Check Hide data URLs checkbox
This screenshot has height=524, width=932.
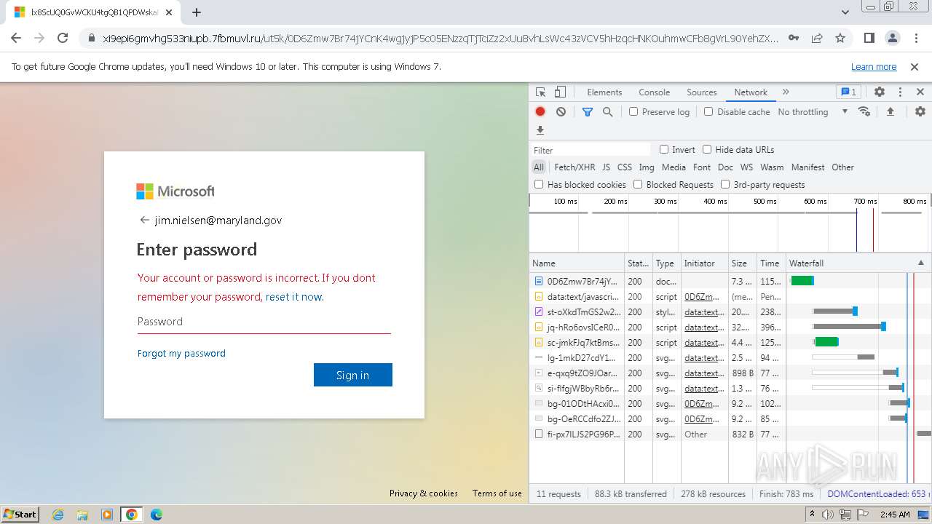[x=707, y=149]
